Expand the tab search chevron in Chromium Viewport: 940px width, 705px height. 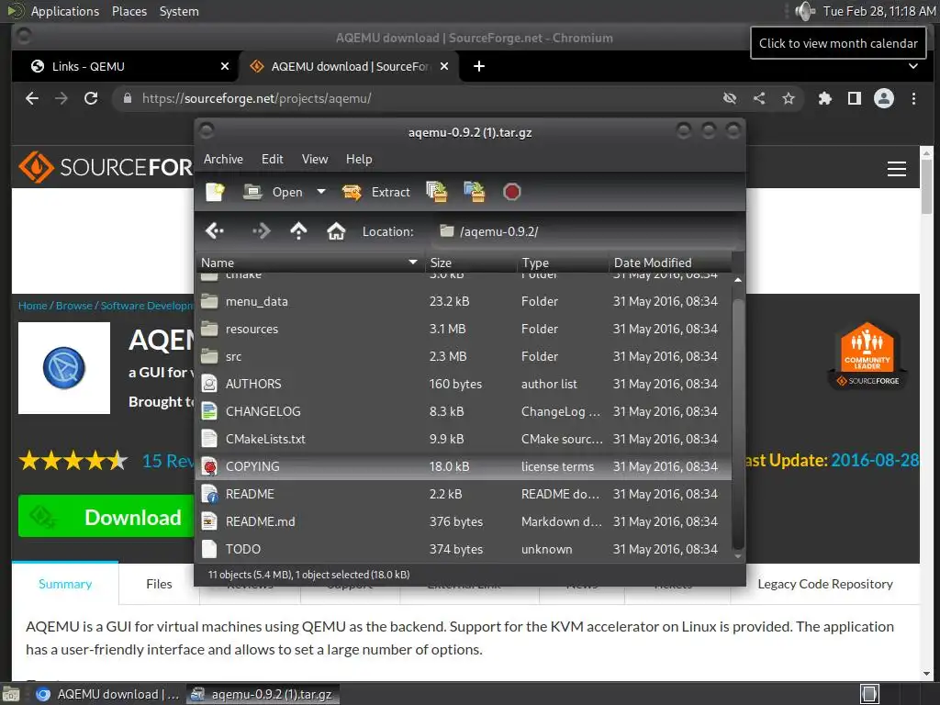tap(913, 66)
